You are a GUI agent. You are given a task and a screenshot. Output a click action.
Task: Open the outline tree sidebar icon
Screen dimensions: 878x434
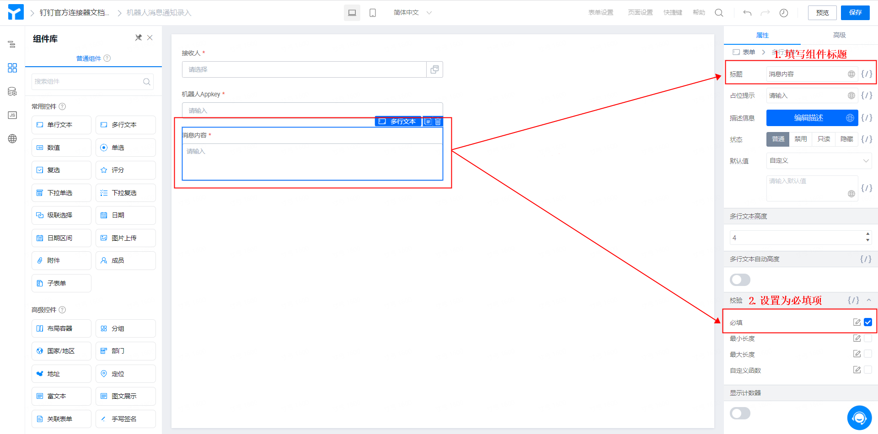pos(12,44)
